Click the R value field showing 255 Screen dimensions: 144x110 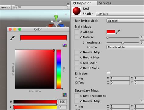(63, 102)
